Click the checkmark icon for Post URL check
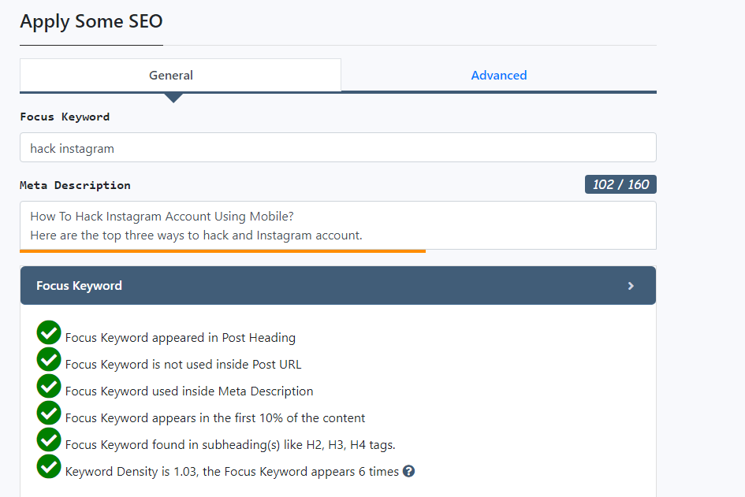This screenshot has height=497, width=745. (x=49, y=359)
